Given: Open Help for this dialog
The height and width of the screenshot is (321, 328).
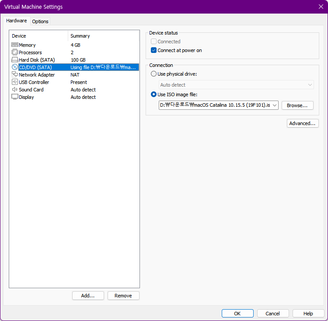Looking at the screenshot, I should point(308,314).
